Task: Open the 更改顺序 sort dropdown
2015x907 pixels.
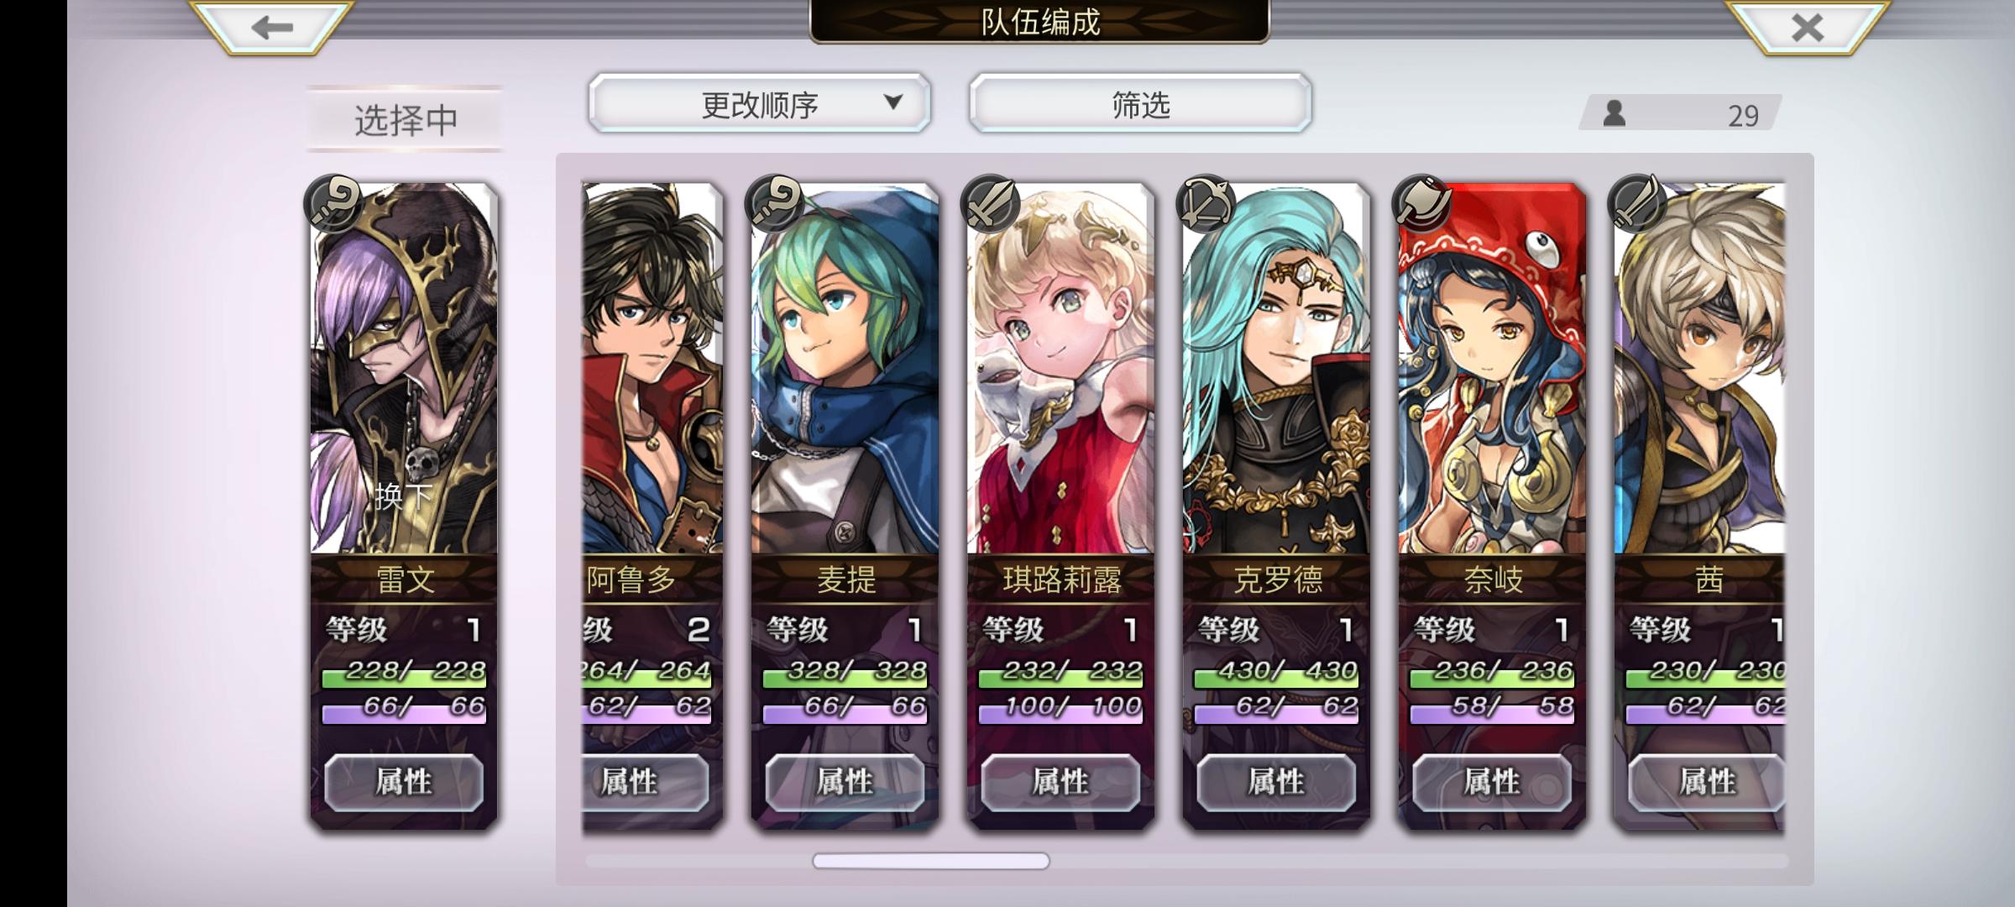Action: [x=760, y=103]
